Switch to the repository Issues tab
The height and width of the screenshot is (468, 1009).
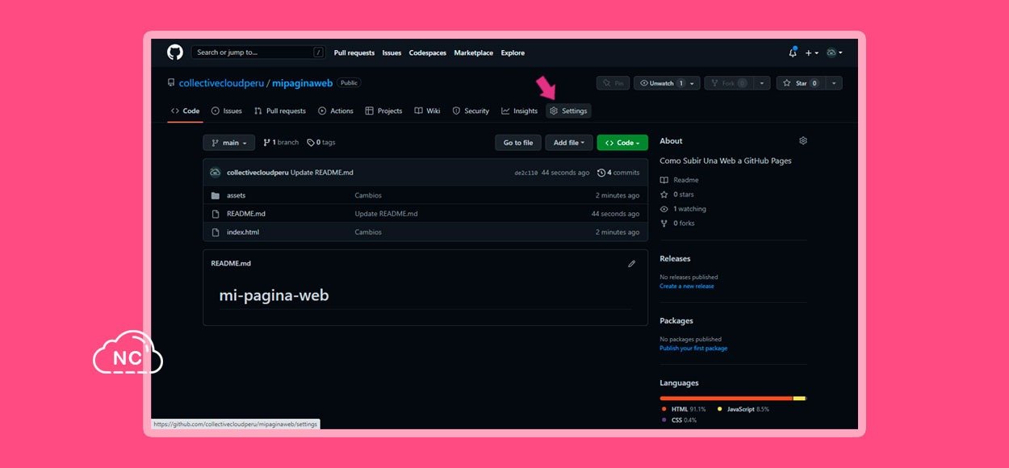(x=227, y=111)
